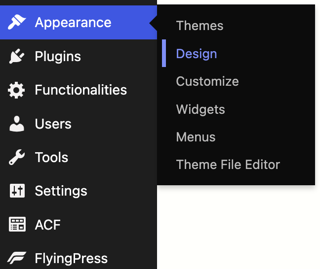Open Customize from the submenu
Screen dimensions: 320x269
pos(207,81)
